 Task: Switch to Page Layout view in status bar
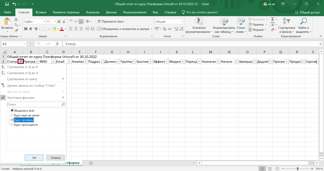click(x=270, y=169)
